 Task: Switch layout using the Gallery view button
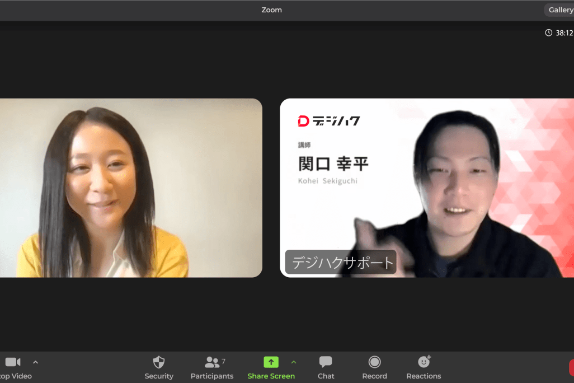coord(560,10)
